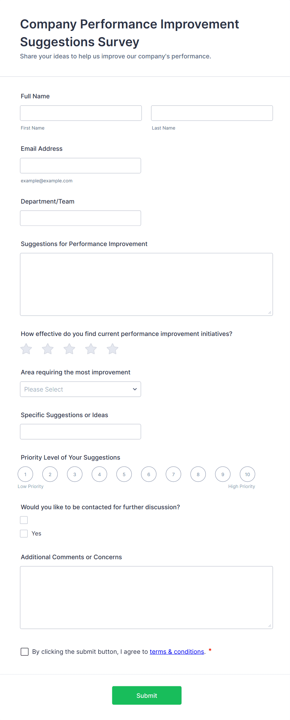
Task: Open the Area requiring most improvement dropdown
Action: click(x=80, y=389)
